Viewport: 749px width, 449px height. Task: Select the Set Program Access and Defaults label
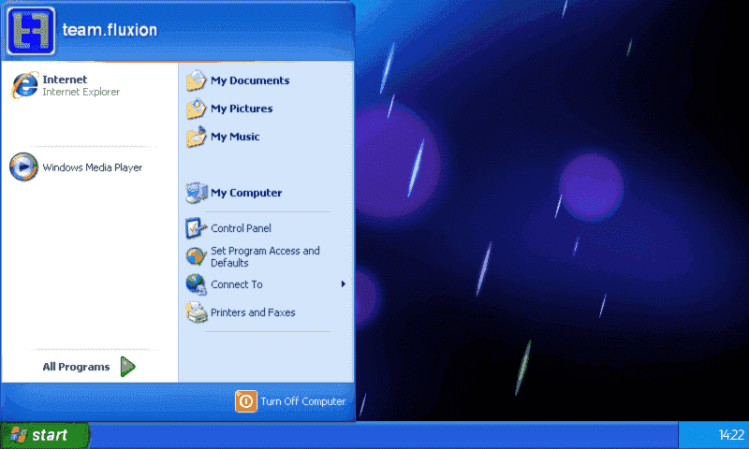(x=265, y=256)
